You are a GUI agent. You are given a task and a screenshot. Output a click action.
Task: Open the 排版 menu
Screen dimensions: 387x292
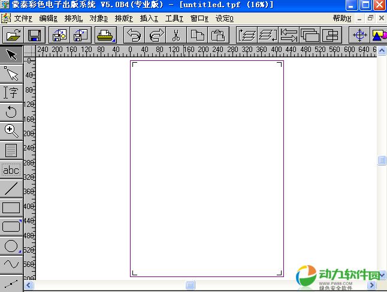[x=123, y=19]
